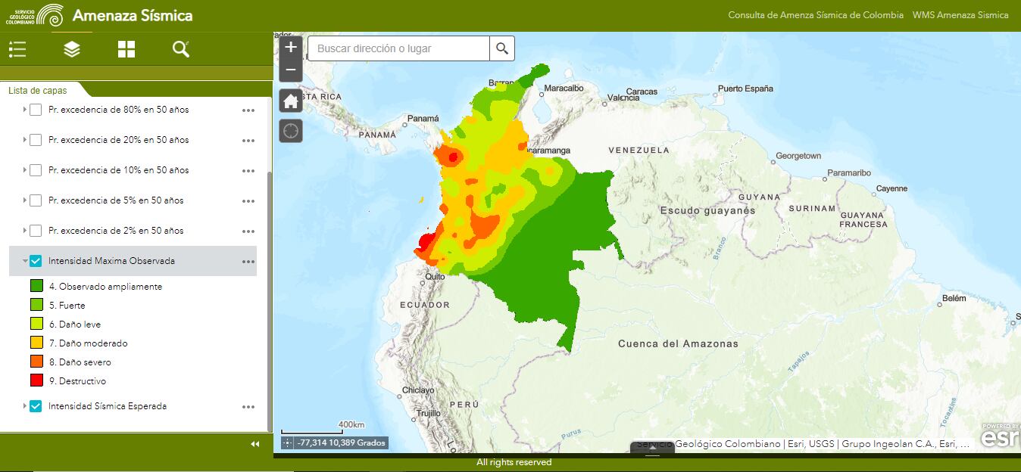Select the Lista de capas tab
Screen dimensions: 1021x472
38,90
